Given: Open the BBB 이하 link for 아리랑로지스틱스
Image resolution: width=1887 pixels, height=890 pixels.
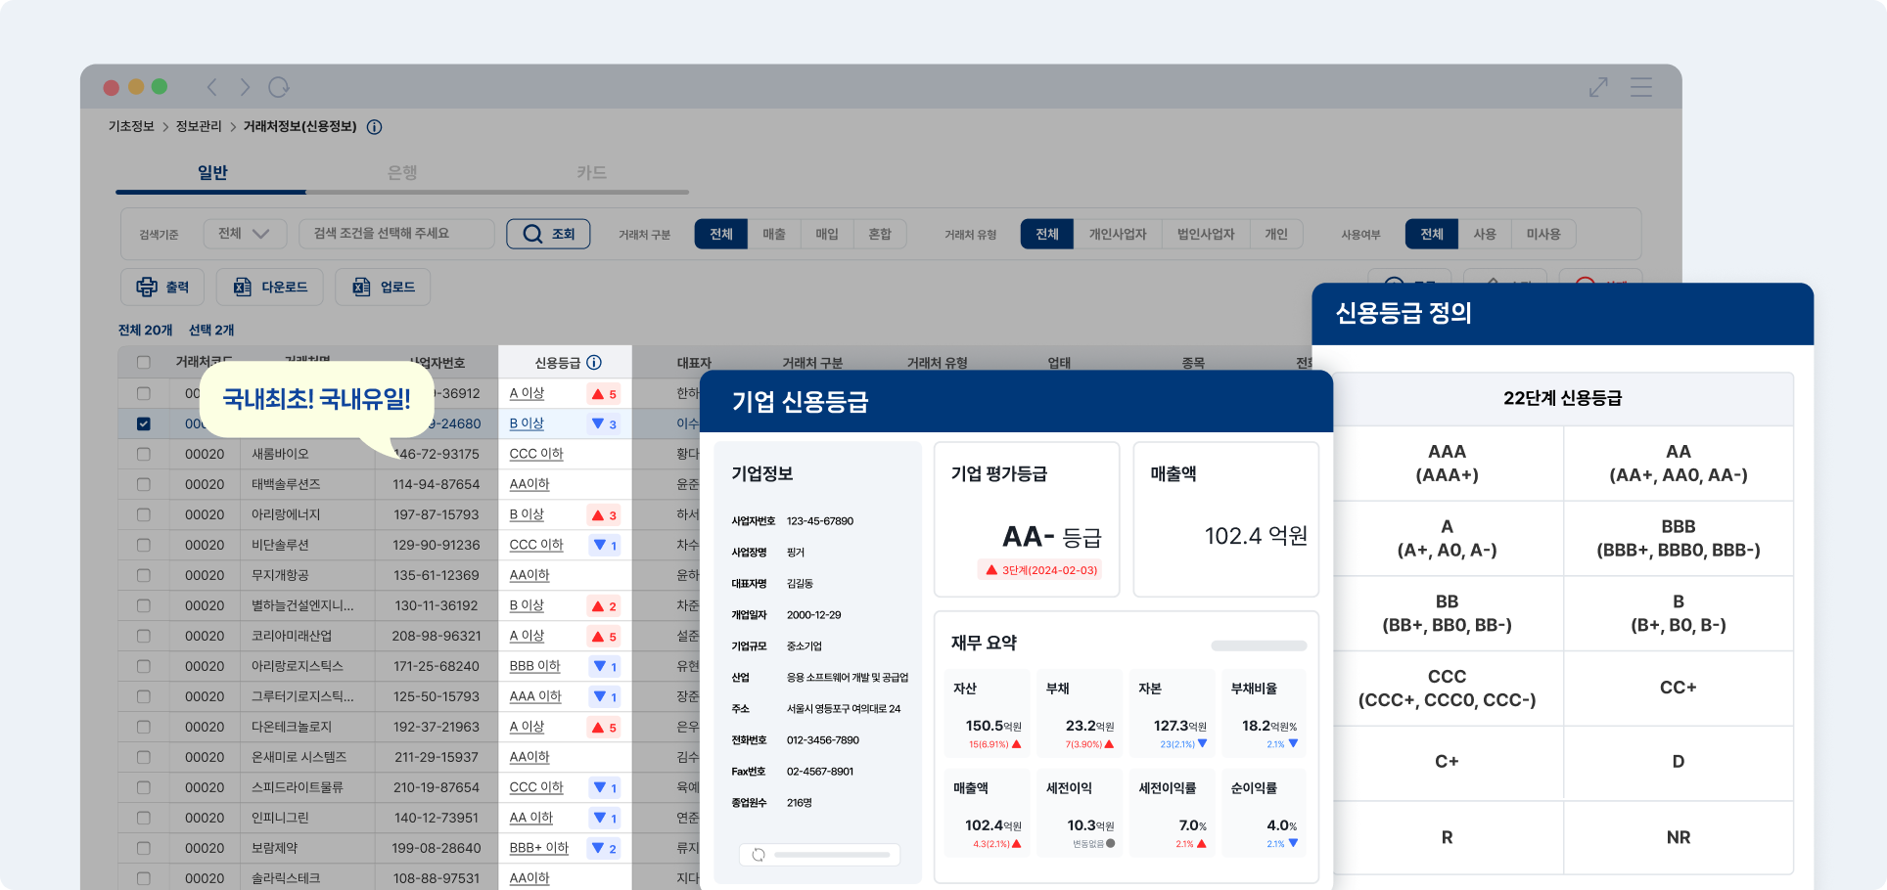Looking at the screenshot, I should coord(534,666).
